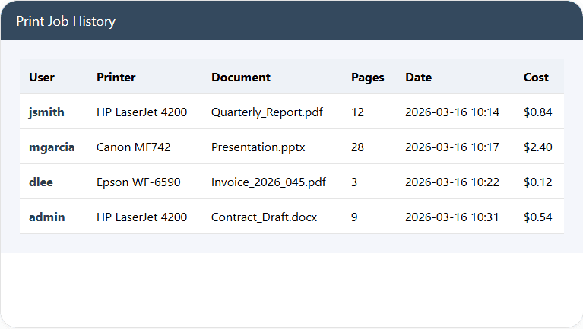The height and width of the screenshot is (329, 583).
Task: Click page count 9 in admin row
Action: click(x=354, y=217)
